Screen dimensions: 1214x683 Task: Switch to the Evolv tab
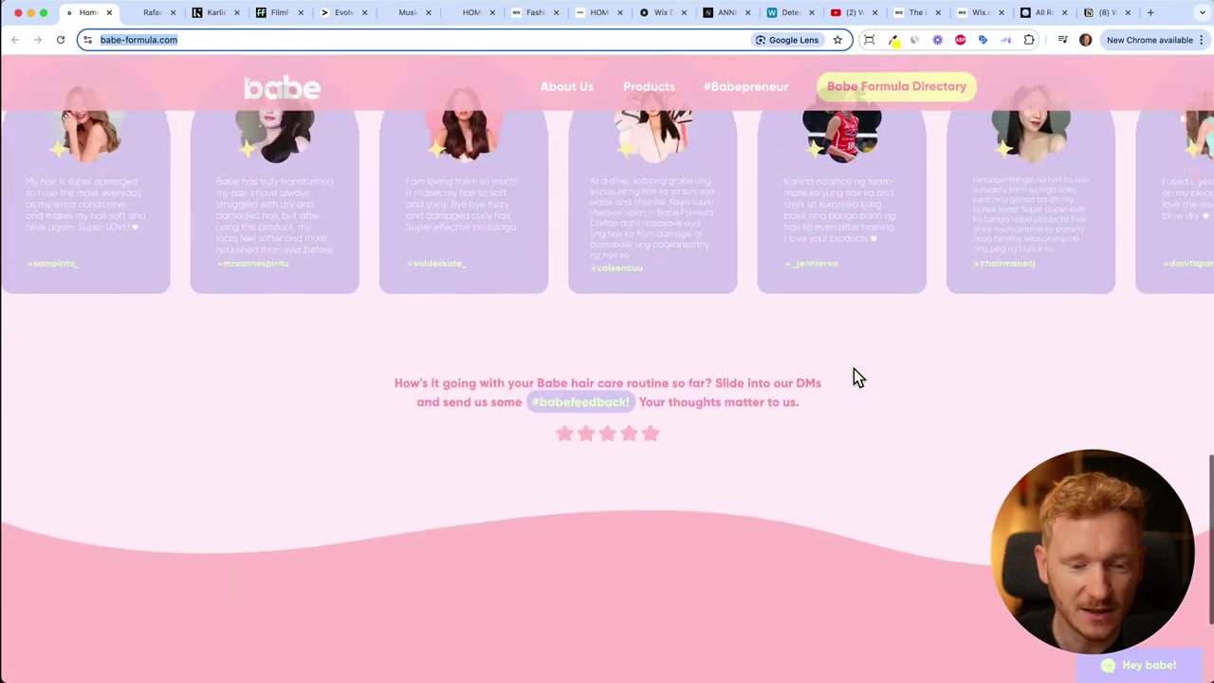coord(342,12)
